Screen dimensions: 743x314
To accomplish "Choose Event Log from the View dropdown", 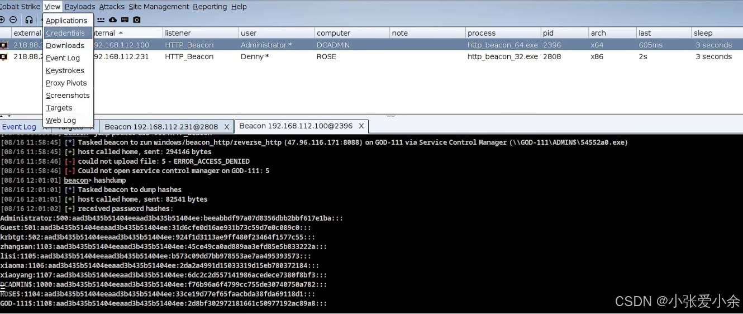I will [68, 58].
